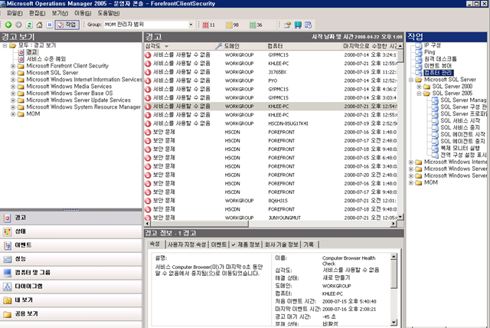Click the yellow count 98 indicator
This screenshot has height=328, width=490.
click(x=232, y=25)
